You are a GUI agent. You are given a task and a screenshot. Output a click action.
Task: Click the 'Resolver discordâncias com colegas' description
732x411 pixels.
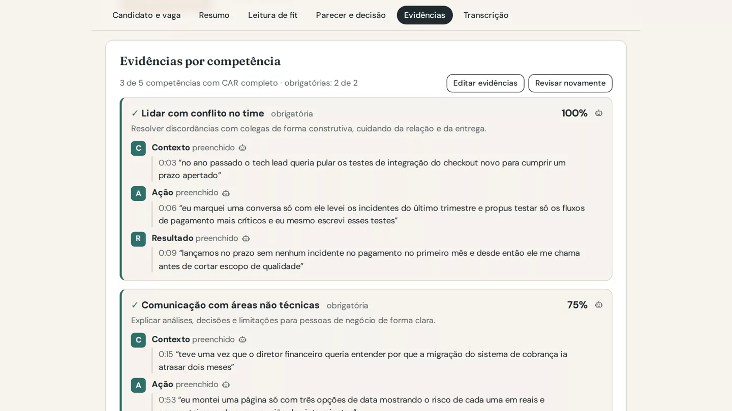309,128
